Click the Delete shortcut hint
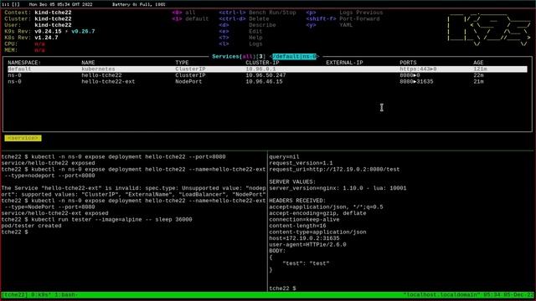This screenshot has width=536, height=301. pyautogui.click(x=244, y=18)
